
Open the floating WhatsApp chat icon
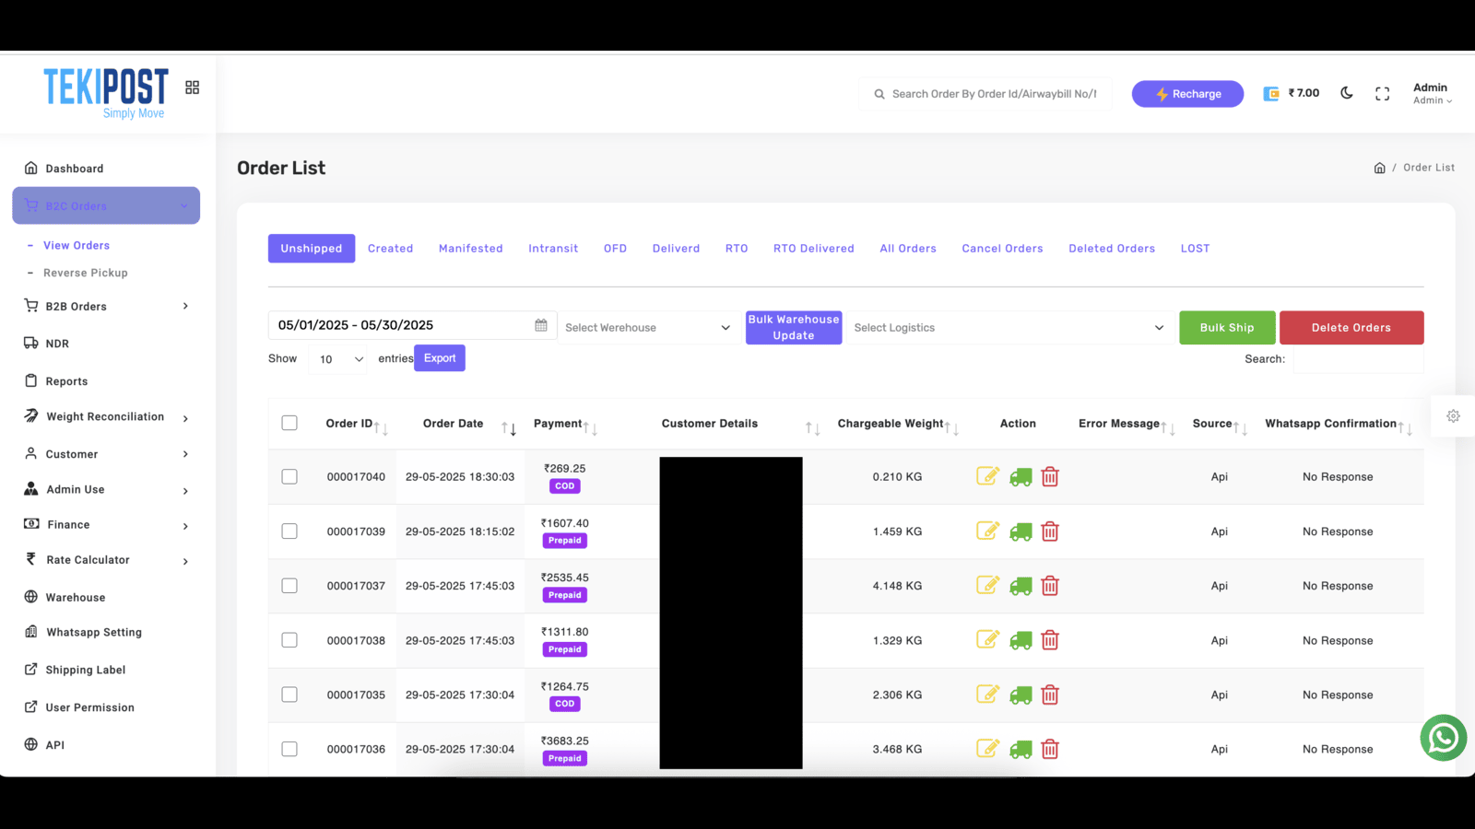click(1442, 737)
